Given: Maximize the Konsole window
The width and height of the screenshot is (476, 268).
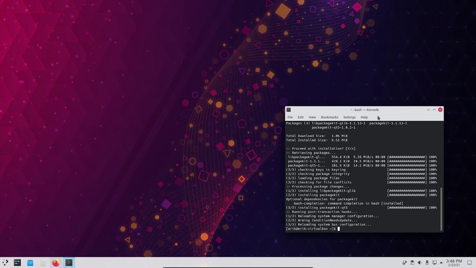Looking at the screenshot, I should coord(434,110).
